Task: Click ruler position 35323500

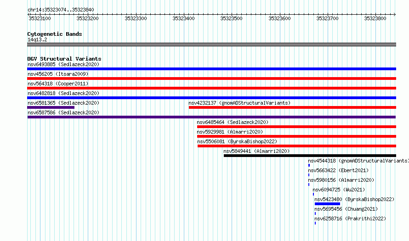Action: (x=231, y=18)
